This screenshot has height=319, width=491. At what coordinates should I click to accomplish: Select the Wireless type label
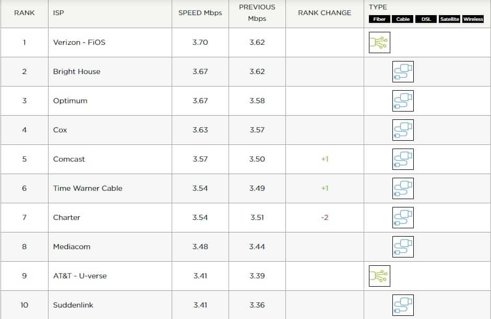473,19
